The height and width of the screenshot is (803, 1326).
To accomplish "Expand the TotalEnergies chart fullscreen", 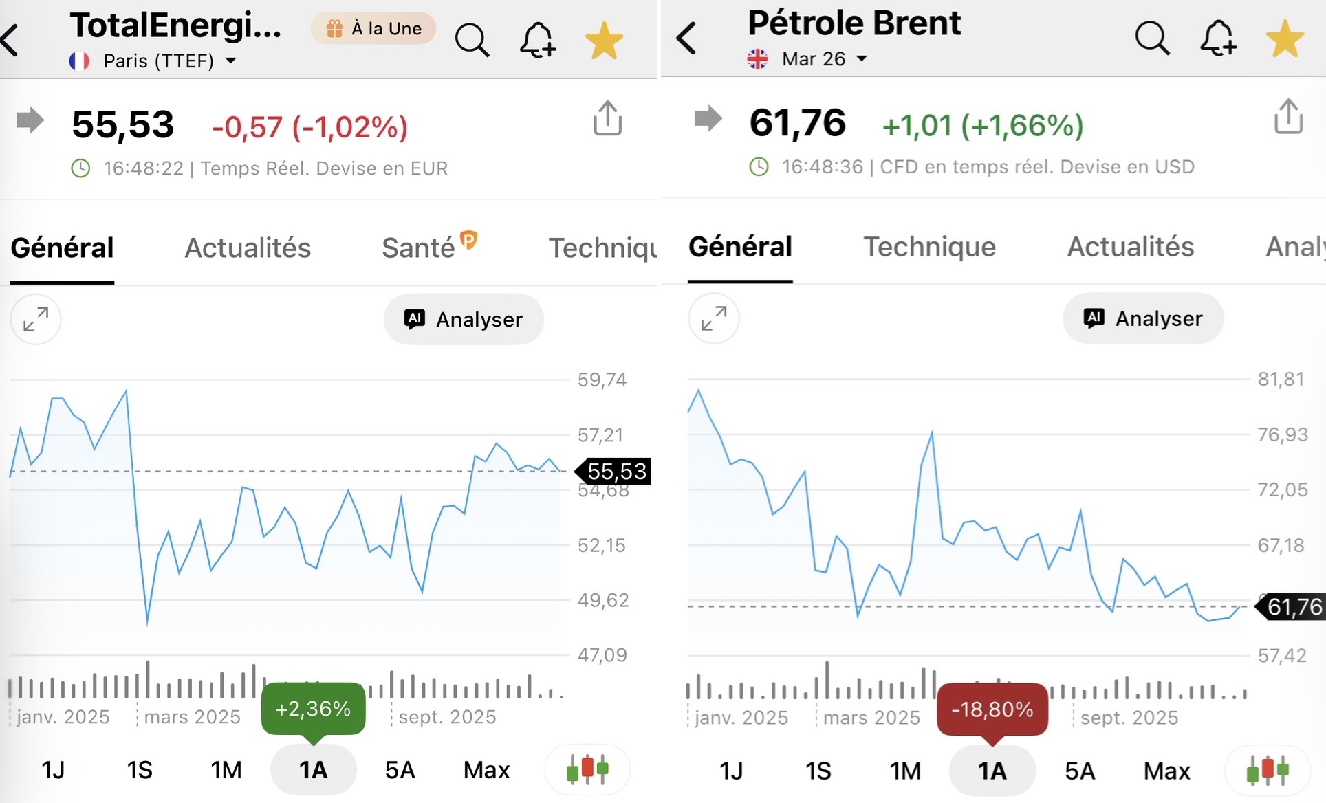I will tap(36, 319).
